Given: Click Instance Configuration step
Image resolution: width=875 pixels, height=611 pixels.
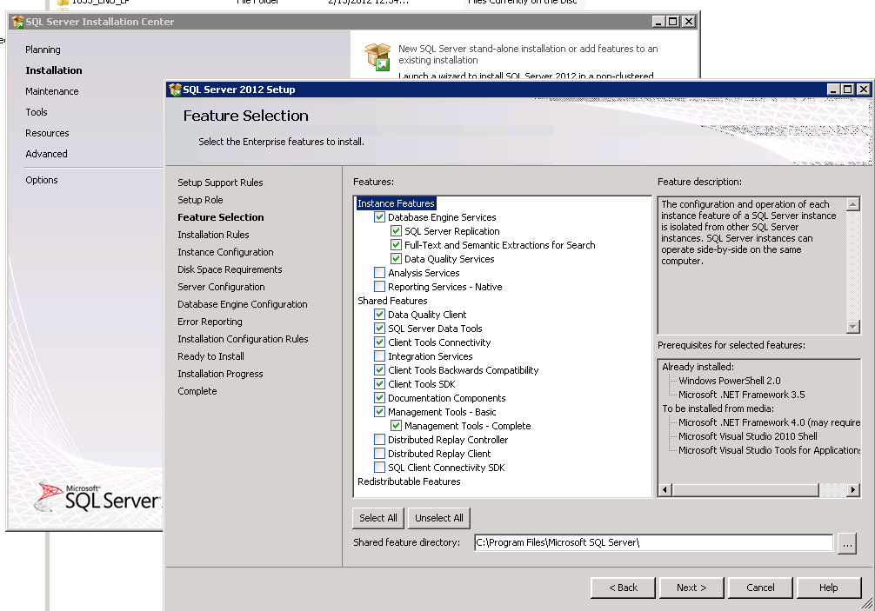Looking at the screenshot, I should [225, 252].
